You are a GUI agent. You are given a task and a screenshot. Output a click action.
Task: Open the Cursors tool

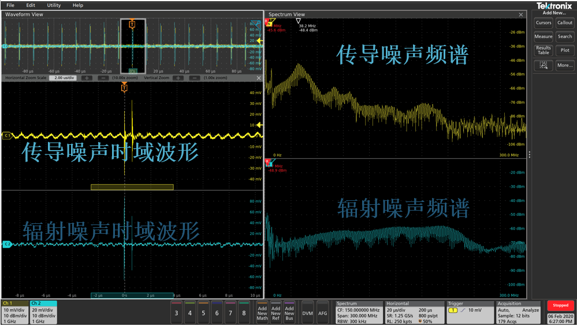coord(543,23)
